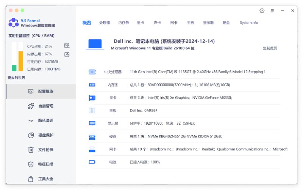Click the blue laptop icon by Dell Inc.
The width and height of the screenshot is (303, 190).
[x=95, y=44]
